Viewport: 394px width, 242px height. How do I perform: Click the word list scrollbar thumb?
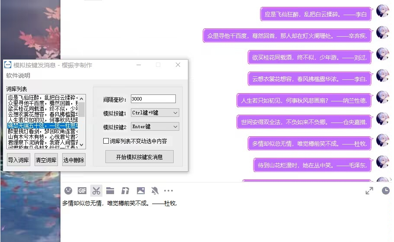pos(81,109)
